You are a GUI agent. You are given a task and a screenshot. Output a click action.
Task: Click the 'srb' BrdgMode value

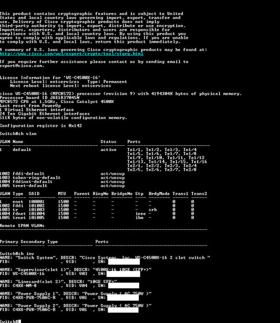coord(153,209)
